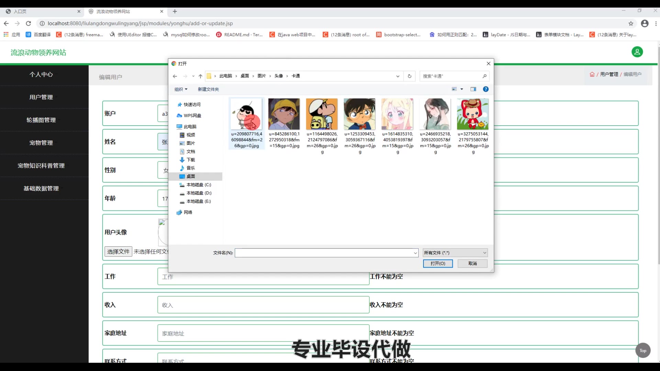Click the 打开(O) button
The image size is (660, 371).
pyautogui.click(x=438, y=263)
